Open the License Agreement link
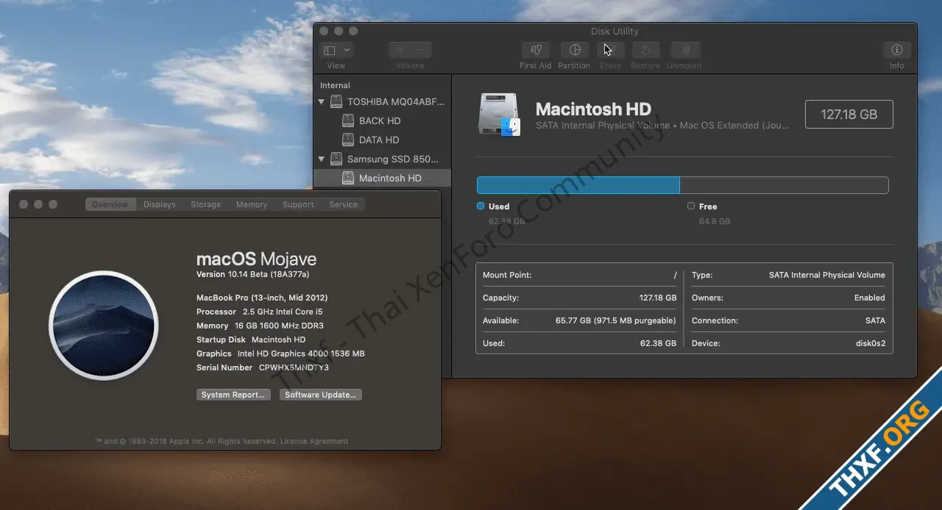The height and width of the screenshot is (510, 942). tap(315, 441)
